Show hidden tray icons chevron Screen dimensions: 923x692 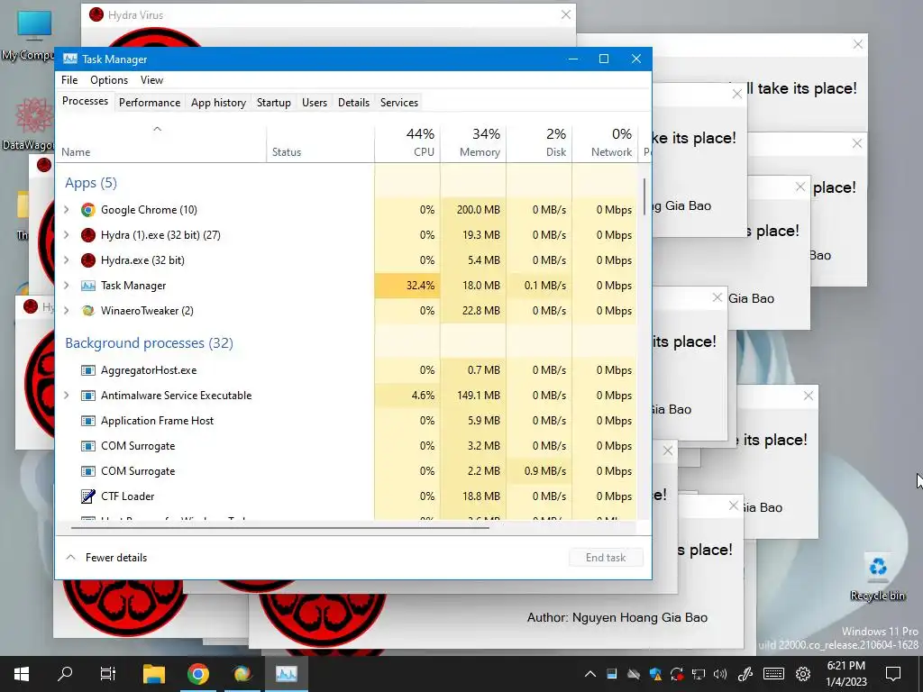pyautogui.click(x=589, y=674)
